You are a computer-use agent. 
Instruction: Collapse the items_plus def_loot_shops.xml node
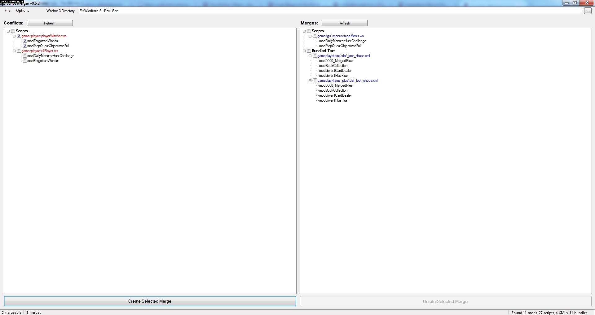tap(310, 81)
